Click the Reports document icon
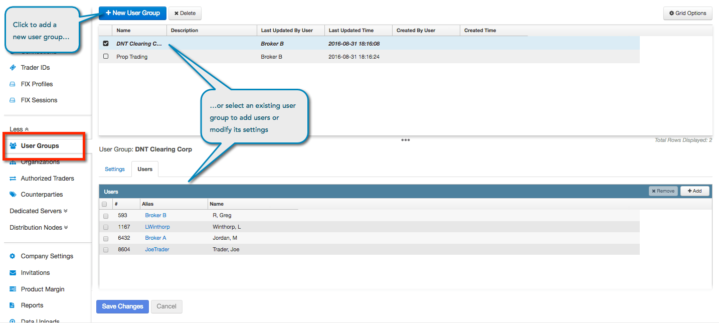 tap(13, 305)
